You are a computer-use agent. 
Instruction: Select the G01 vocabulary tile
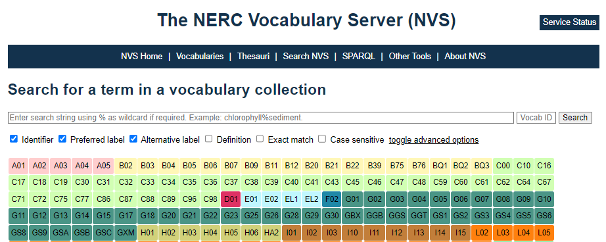[x=352, y=199]
